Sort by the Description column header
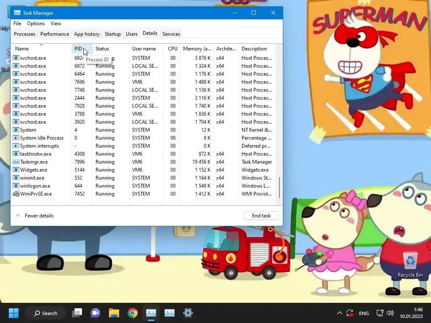This screenshot has width=431, height=323. (257, 49)
